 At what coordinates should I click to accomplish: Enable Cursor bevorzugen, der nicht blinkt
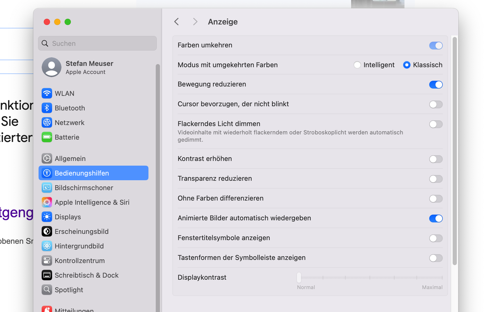(436, 104)
